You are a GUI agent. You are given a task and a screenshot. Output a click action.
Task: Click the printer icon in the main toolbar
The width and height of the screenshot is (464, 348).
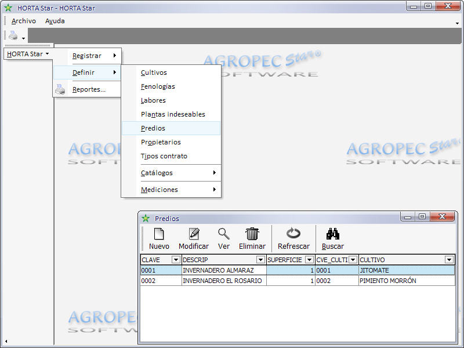point(13,35)
